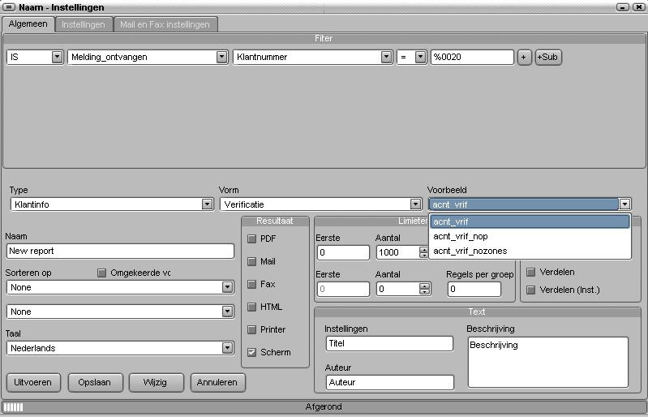Screen dimensions: 648x417
Task: Enable the HTML result checkbox
Action: 251,307
